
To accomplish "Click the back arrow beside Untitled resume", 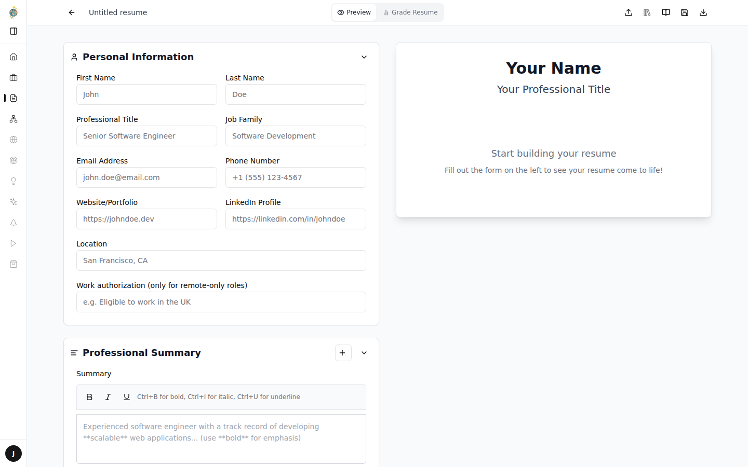I will pyautogui.click(x=72, y=12).
